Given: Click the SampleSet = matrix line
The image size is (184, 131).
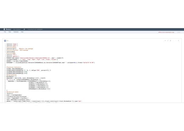Looking at the screenshot, I should (x=26, y=78).
